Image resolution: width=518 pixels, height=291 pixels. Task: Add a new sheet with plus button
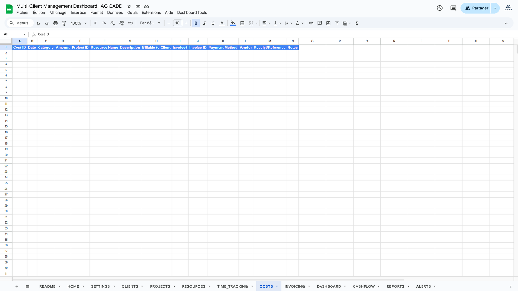pos(17,286)
